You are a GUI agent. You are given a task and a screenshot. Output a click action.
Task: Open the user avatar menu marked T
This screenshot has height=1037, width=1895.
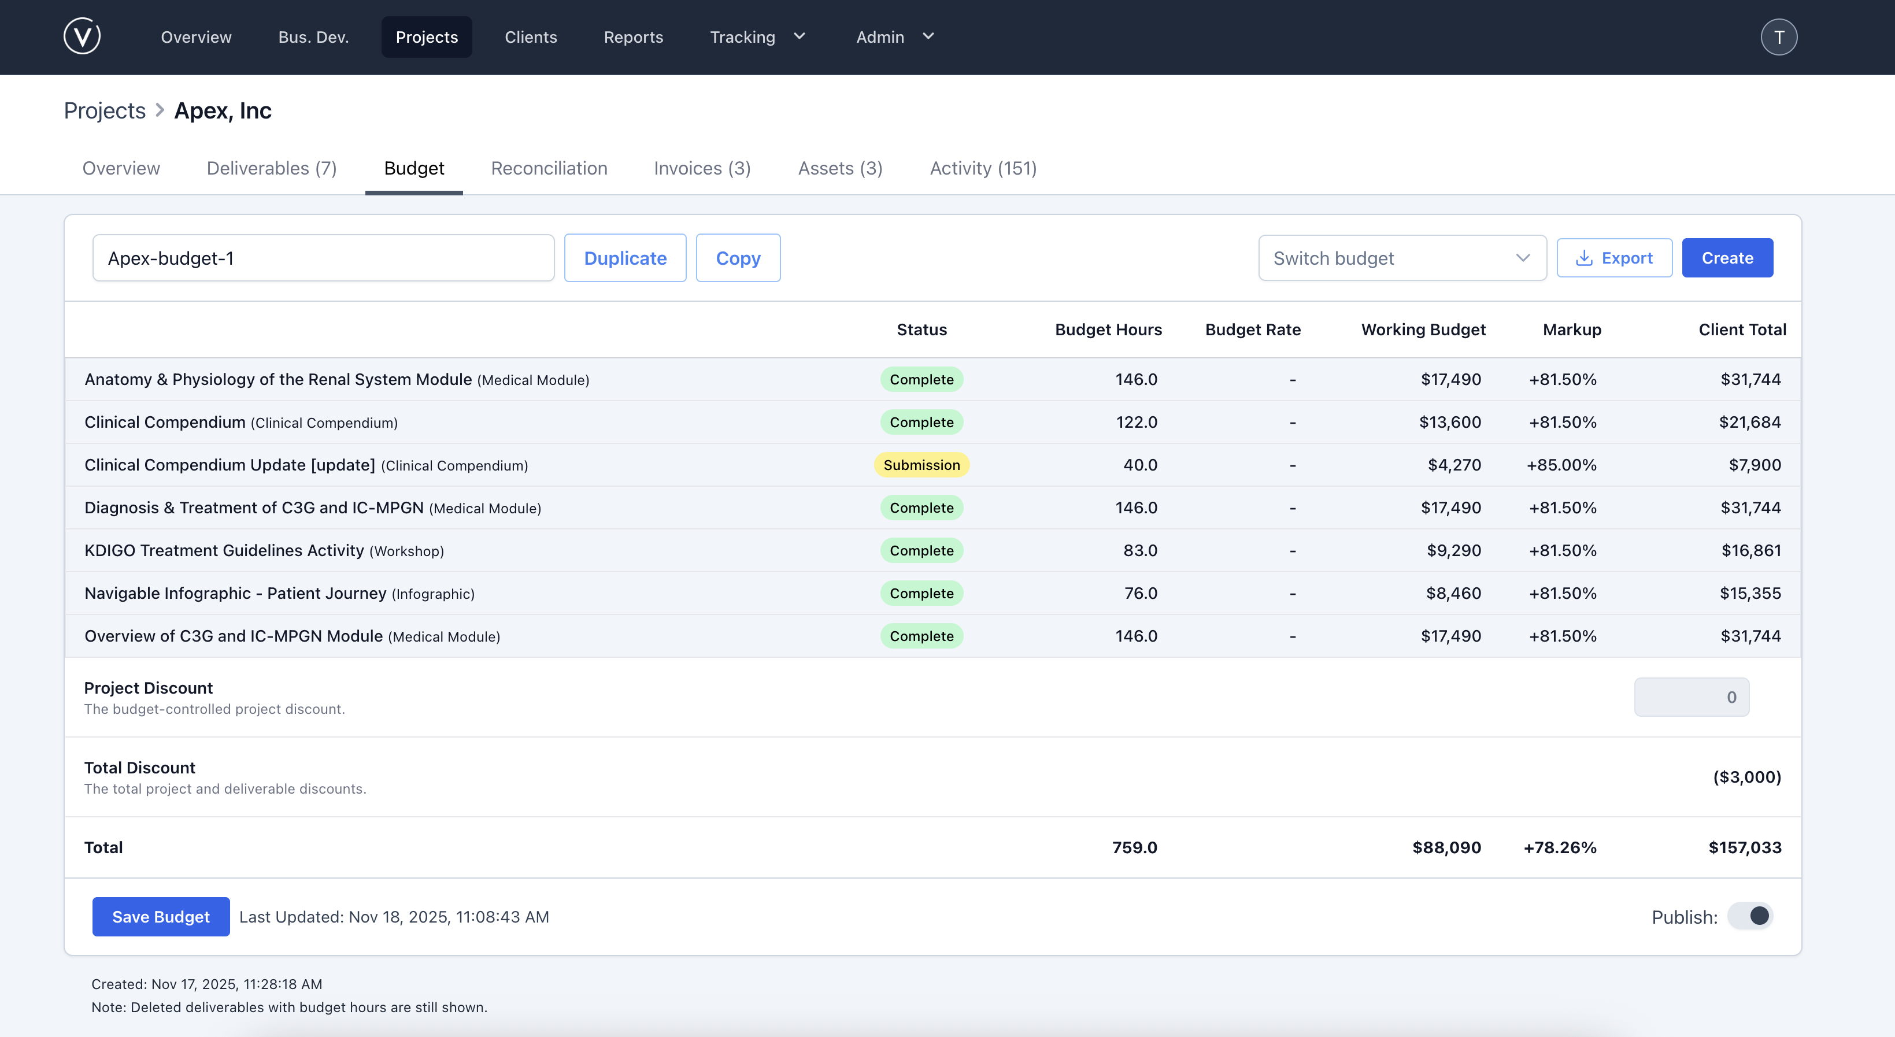click(x=1779, y=36)
